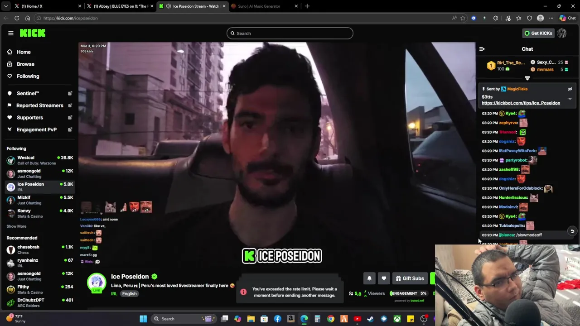Open browser extensions puzzle icon
The height and width of the screenshot is (326, 580).
click(x=495, y=19)
